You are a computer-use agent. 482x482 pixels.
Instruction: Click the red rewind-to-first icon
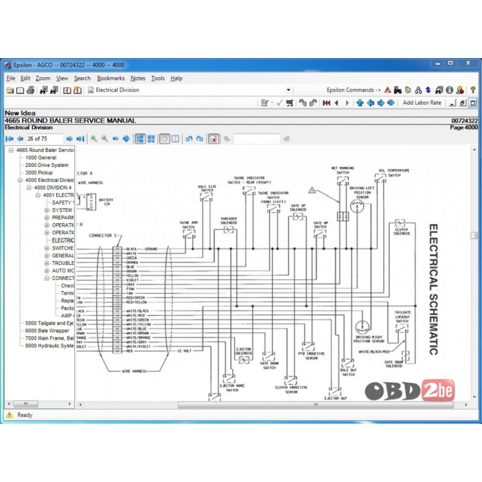click(326, 103)
